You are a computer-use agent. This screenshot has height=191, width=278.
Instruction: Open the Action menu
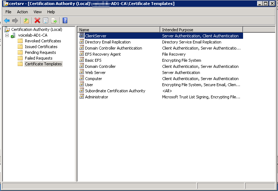point(22,12)
